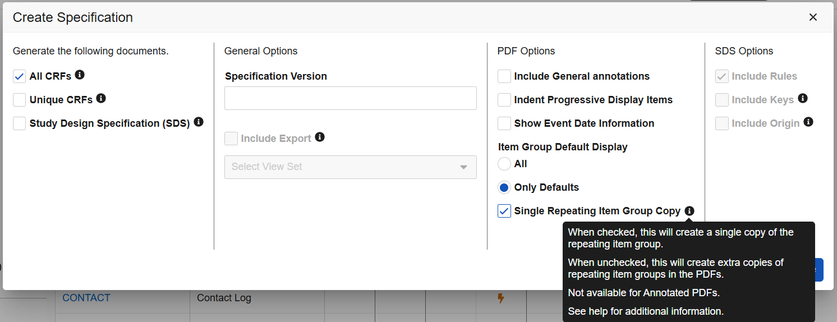
Task: Click info icon next to Include Origin
Action: [x=808, y=122]
